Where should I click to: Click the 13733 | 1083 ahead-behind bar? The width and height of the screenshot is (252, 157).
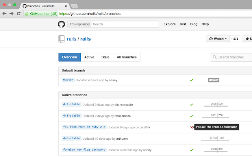coord(215,139)
